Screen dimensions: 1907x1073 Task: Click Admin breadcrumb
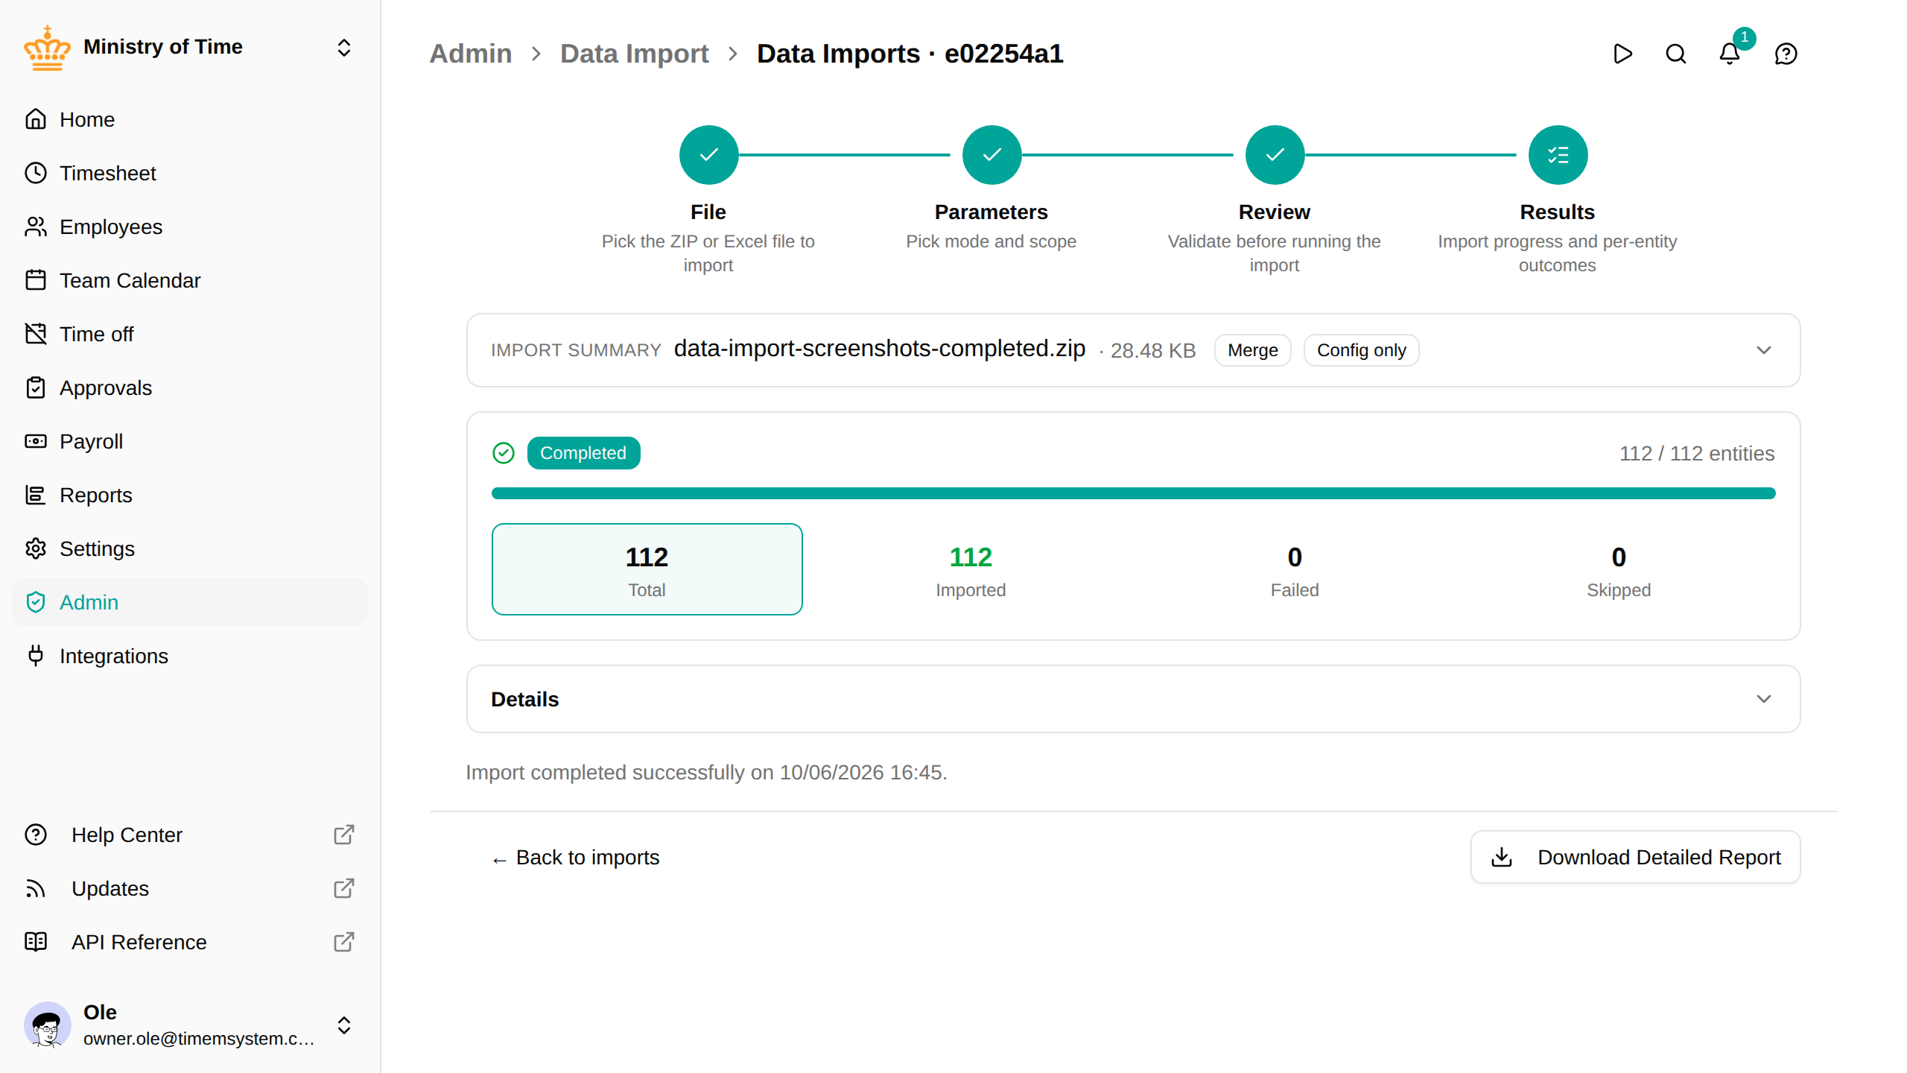tap(470, 54)
